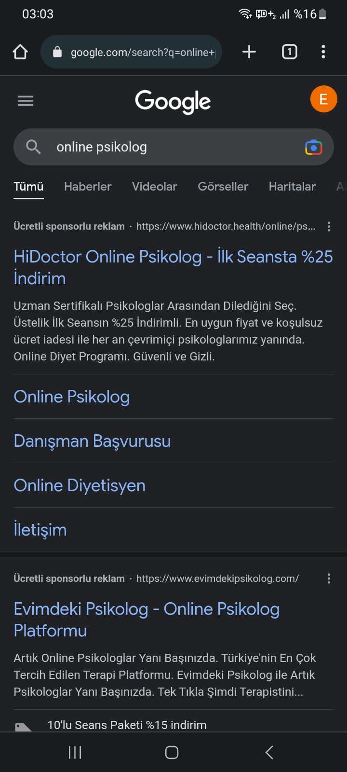Launch Google Lens camera search
This screenshot has width=347, height=772.
(313, 147)
